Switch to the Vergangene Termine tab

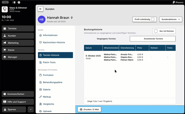click(x=106, y=39)
